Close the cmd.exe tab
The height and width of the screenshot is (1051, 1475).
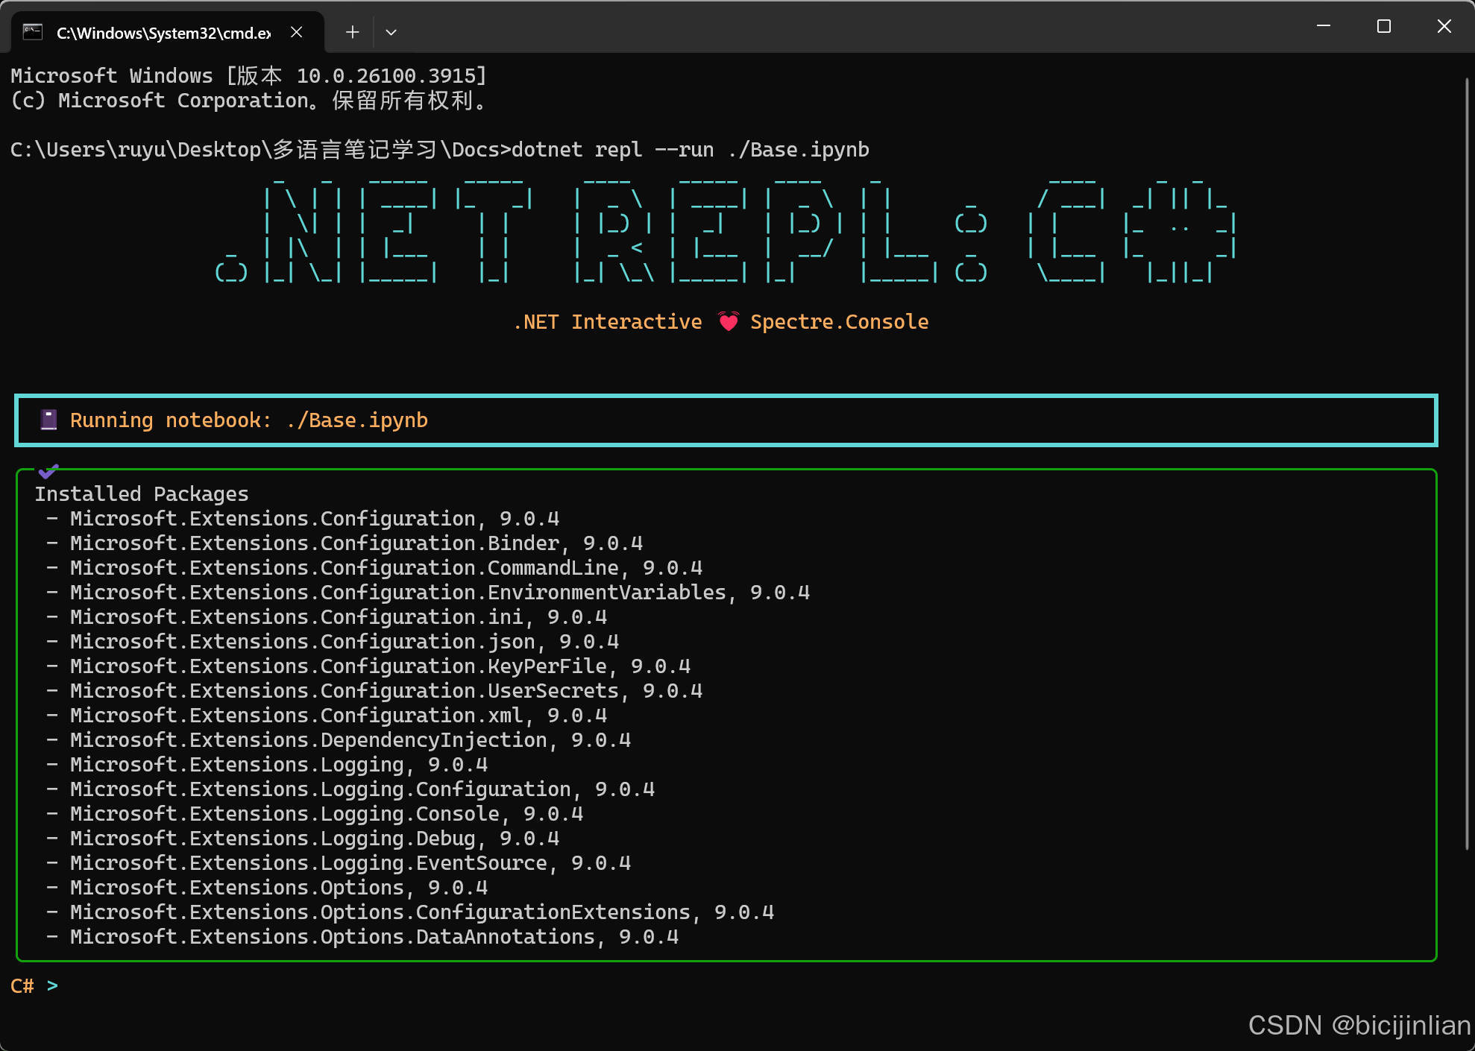tap(296, 32)
